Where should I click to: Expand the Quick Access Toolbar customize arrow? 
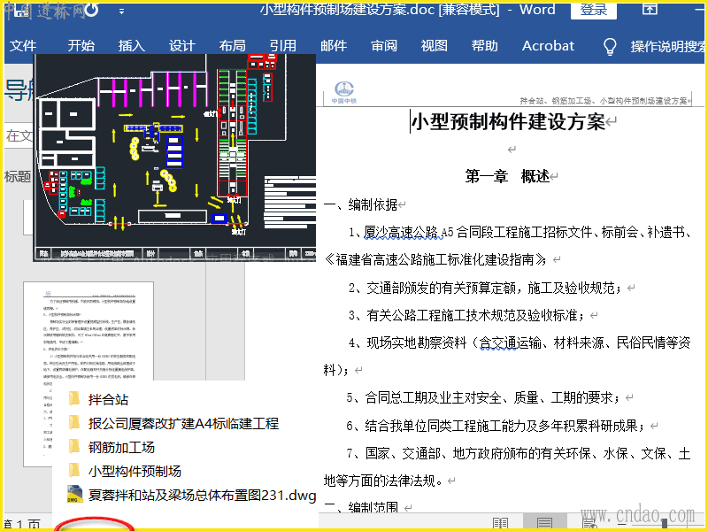[121, 12]
